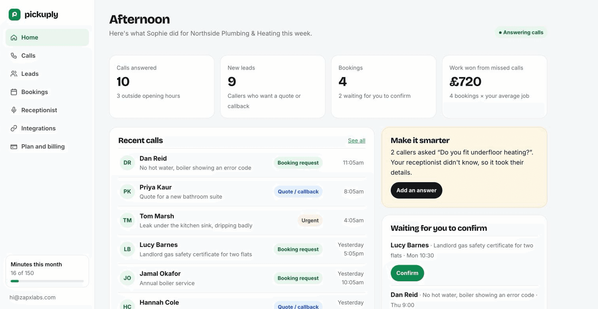Navigate to Bookings in the sidebar
Viewport: 598px width, 309px height.
coord(47,92)
